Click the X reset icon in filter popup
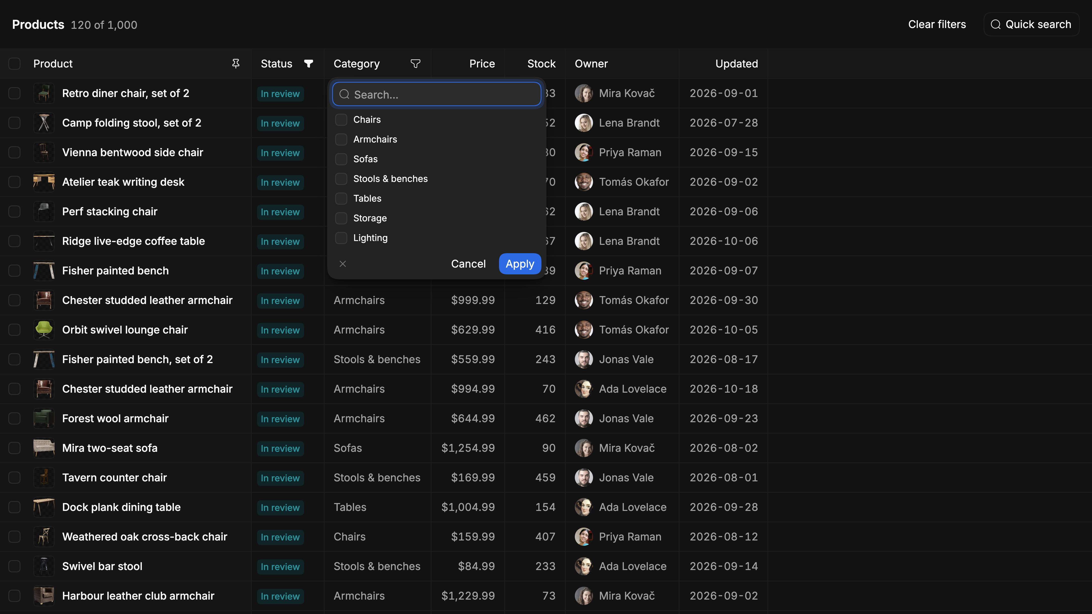 click(343, 264)
